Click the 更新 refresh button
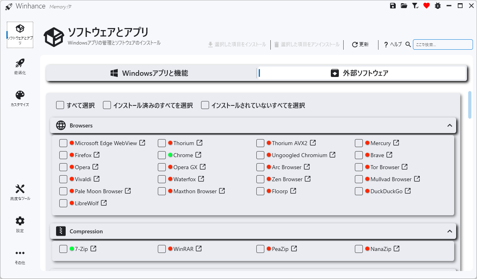477x279 pixels. 360,44
